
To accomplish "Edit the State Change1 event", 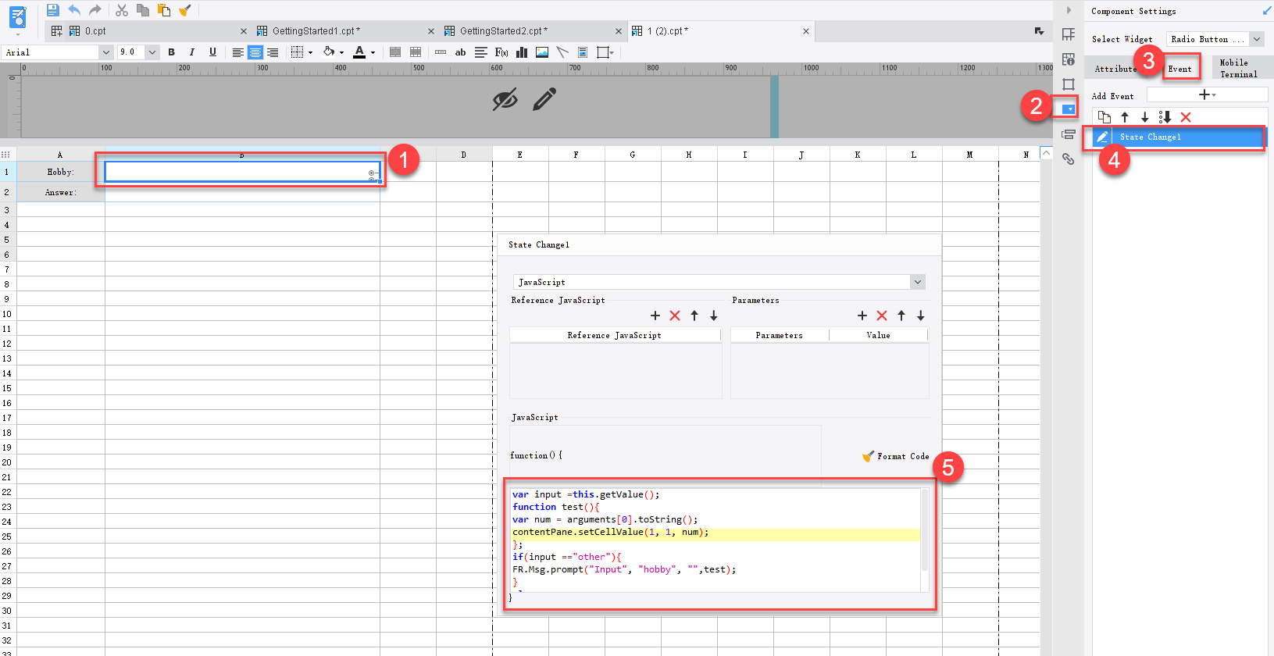I will pyautogui.click(x=1102, y=137).
